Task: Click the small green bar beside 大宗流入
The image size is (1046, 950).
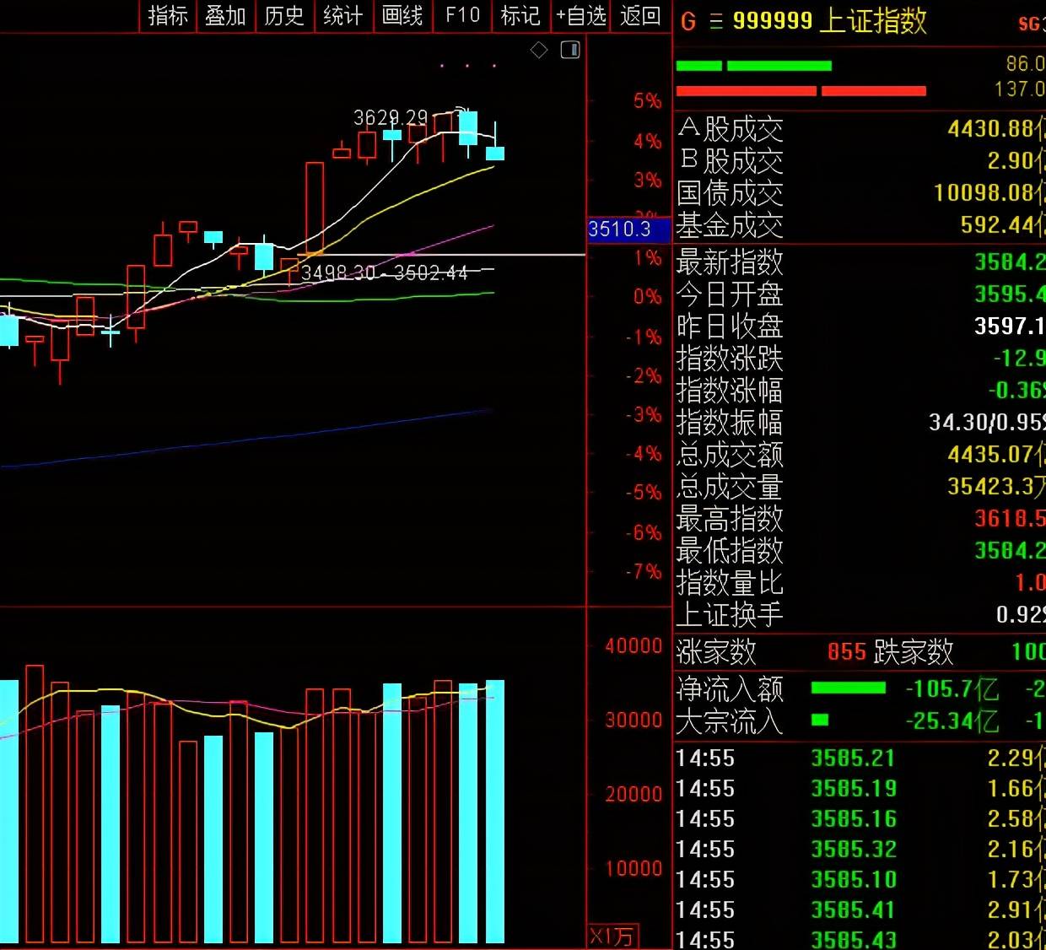Action: point(819,721)
